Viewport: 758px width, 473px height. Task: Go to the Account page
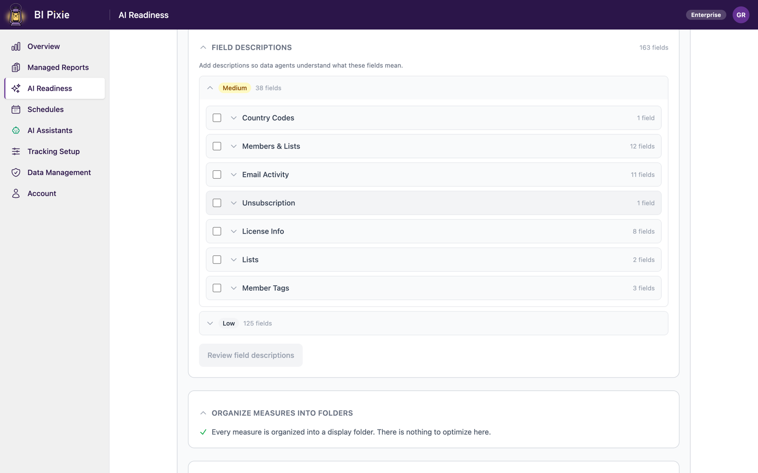click(x=55, y=193)
